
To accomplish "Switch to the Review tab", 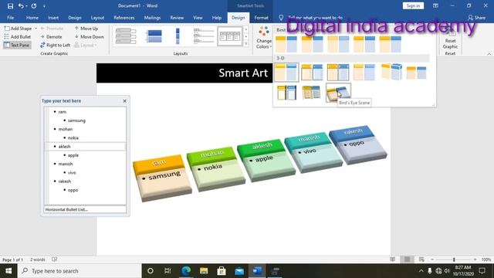I will 177,18.
